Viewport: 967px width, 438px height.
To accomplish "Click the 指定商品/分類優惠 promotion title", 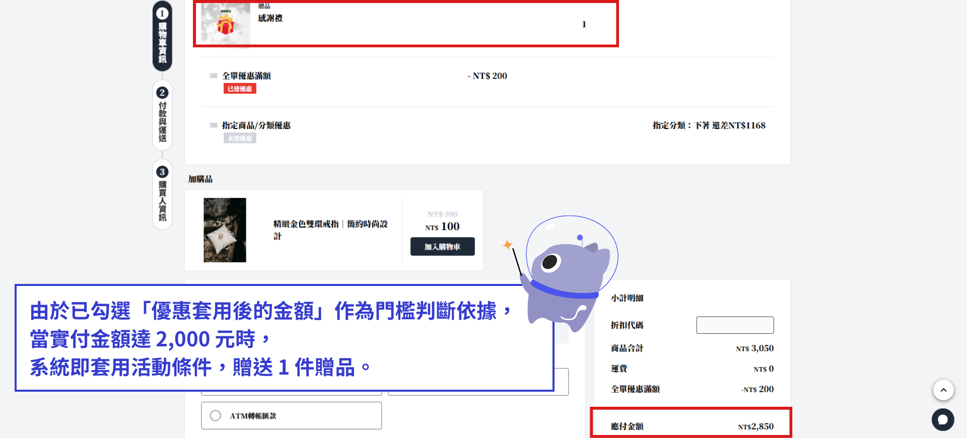I will (x=256, y=125).
